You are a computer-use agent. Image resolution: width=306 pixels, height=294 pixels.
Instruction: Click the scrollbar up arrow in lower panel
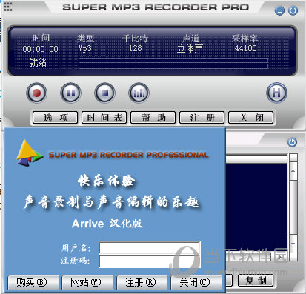(x=293, y=171)
